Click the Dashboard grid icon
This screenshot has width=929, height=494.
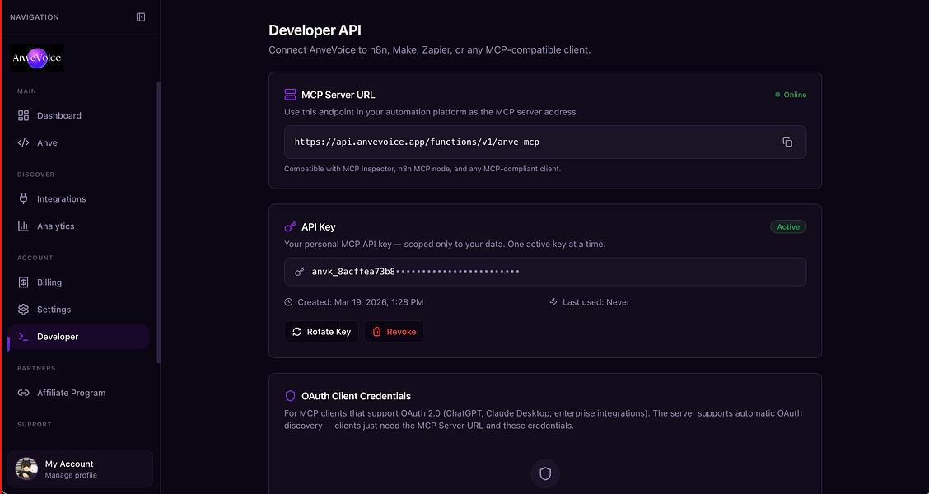(23, 115)
